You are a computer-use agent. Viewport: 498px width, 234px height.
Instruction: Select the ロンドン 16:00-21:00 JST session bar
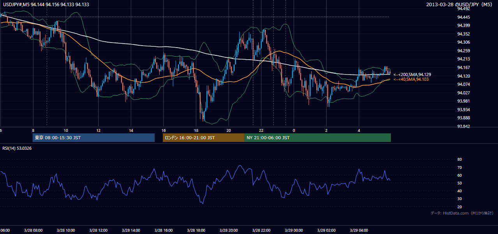click(203, 138)
